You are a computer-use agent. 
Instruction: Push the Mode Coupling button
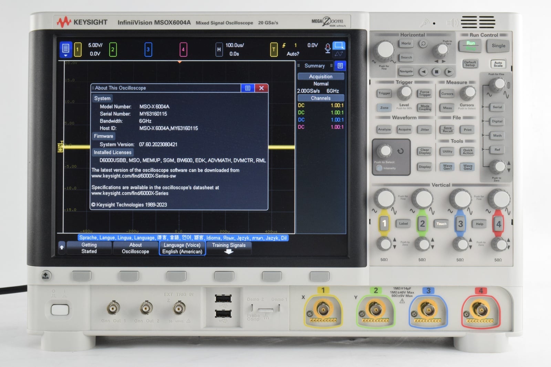pyautogui.click(x=425, y=108)
